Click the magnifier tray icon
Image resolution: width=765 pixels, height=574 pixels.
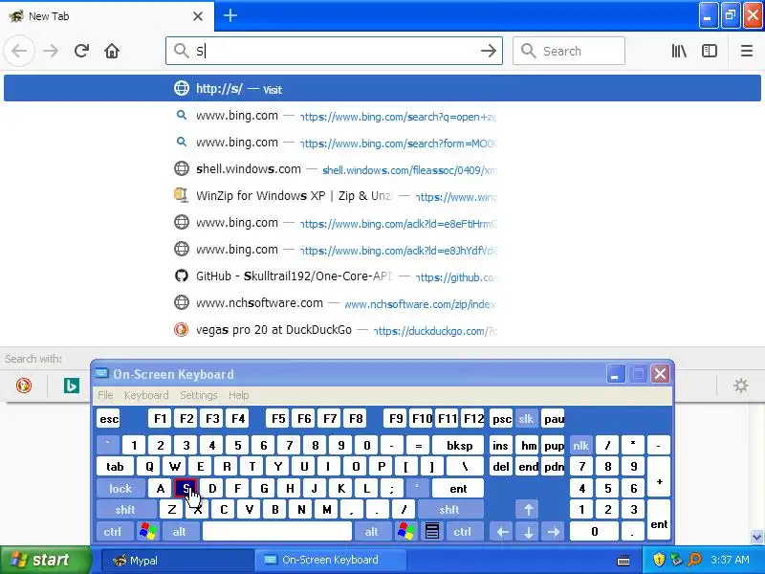click(694, 560)
